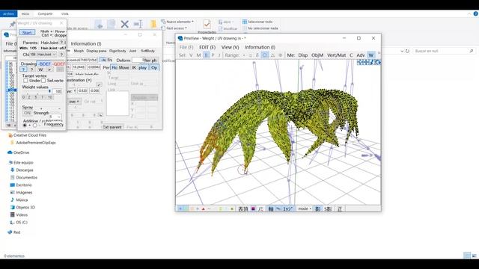Image resolution: width=479 pixels, height=269 pixels.
Task: Click the Start button in Weight/UV drawing
Action: (27, 33)
